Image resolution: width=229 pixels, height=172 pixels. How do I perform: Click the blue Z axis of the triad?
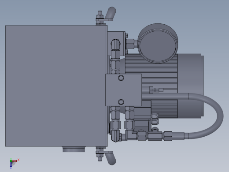click(x=11, y=165)
